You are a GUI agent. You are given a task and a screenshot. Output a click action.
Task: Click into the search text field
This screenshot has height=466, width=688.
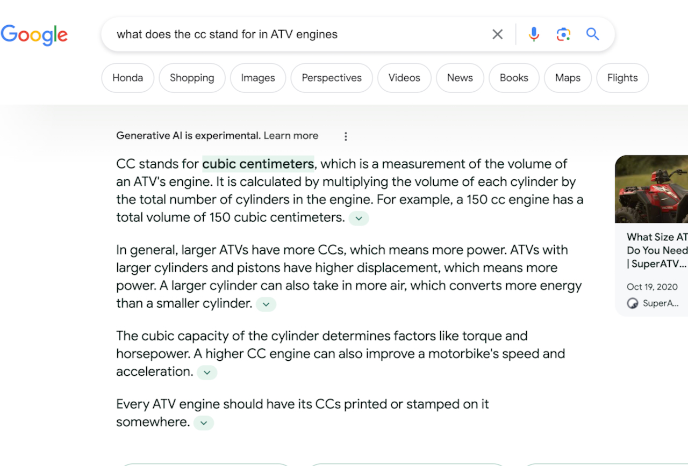pyautogui.click(x=296, y=34)
